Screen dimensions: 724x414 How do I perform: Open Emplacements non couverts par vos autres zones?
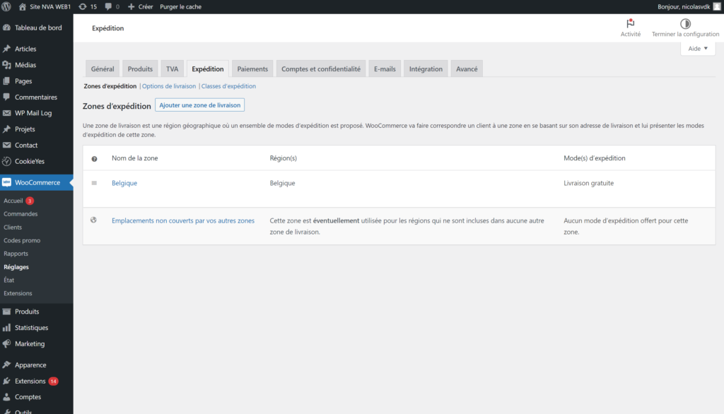[183, 220]
